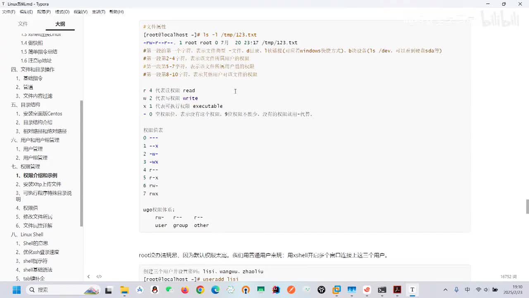Jump to 1、安装桌面版Centos
Image resolution: width=529 pixels, height=298 pixels.
click(x=39, y=113)
